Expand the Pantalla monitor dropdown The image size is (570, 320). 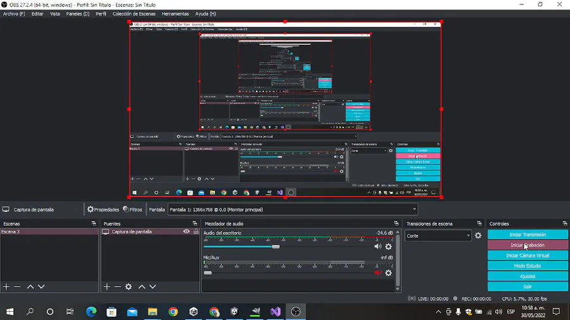coord(292,209)
